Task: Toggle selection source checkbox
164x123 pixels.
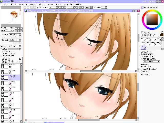Action: click(x=1, y=56)
